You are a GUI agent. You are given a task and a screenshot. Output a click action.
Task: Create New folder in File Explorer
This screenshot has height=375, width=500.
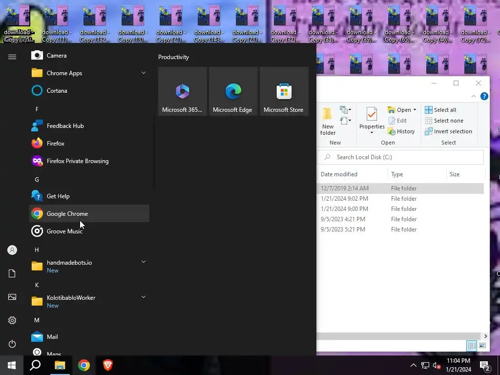tap(328, 122)
